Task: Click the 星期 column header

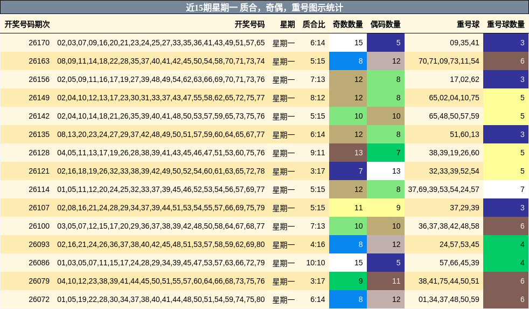Action: (288, 24)
